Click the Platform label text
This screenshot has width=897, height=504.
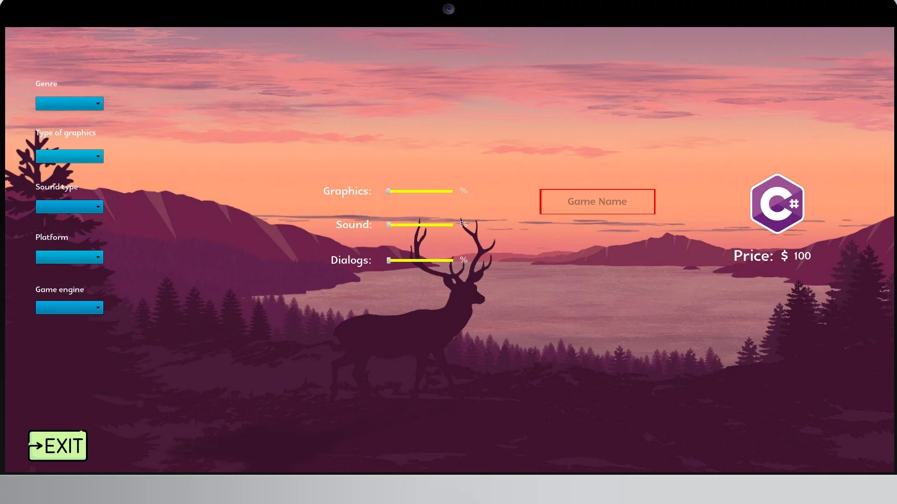click(x=52, y=237)
